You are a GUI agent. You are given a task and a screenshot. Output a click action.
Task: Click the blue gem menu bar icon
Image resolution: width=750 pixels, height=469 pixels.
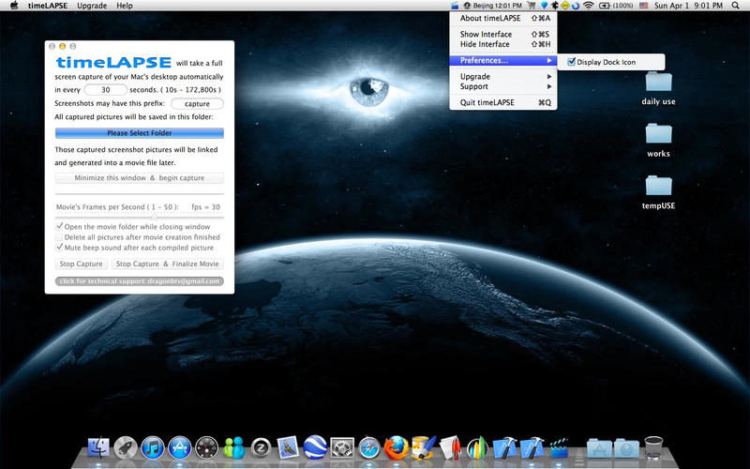click(x=544, y=6)
